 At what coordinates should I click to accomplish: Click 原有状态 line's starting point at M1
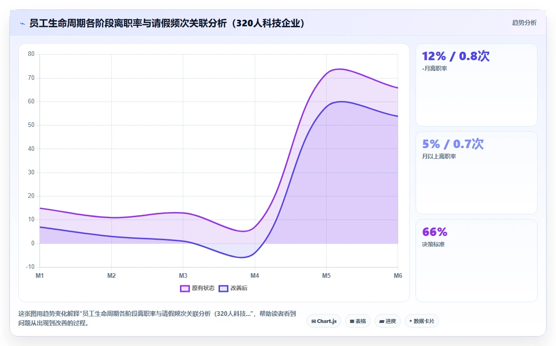pos(39,208)
